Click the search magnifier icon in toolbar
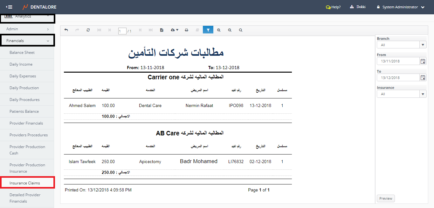This screenshot has width=434, height=208. click(241, 30)
